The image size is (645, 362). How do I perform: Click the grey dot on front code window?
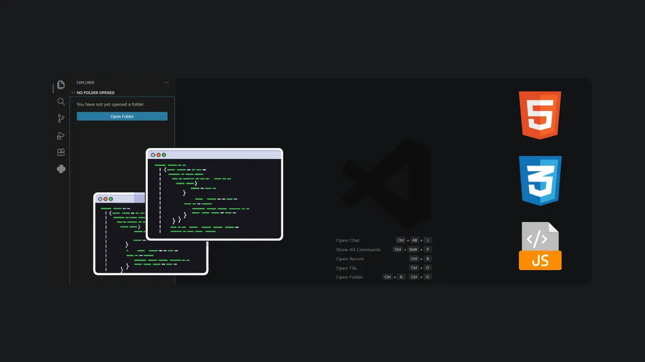tap(153, 155)
